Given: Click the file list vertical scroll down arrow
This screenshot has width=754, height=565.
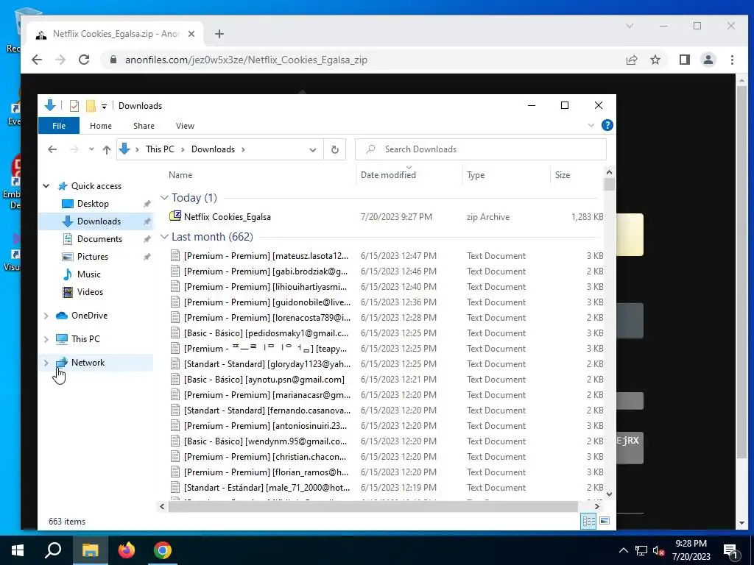Looking at the screenshot, I should (609, 494).
